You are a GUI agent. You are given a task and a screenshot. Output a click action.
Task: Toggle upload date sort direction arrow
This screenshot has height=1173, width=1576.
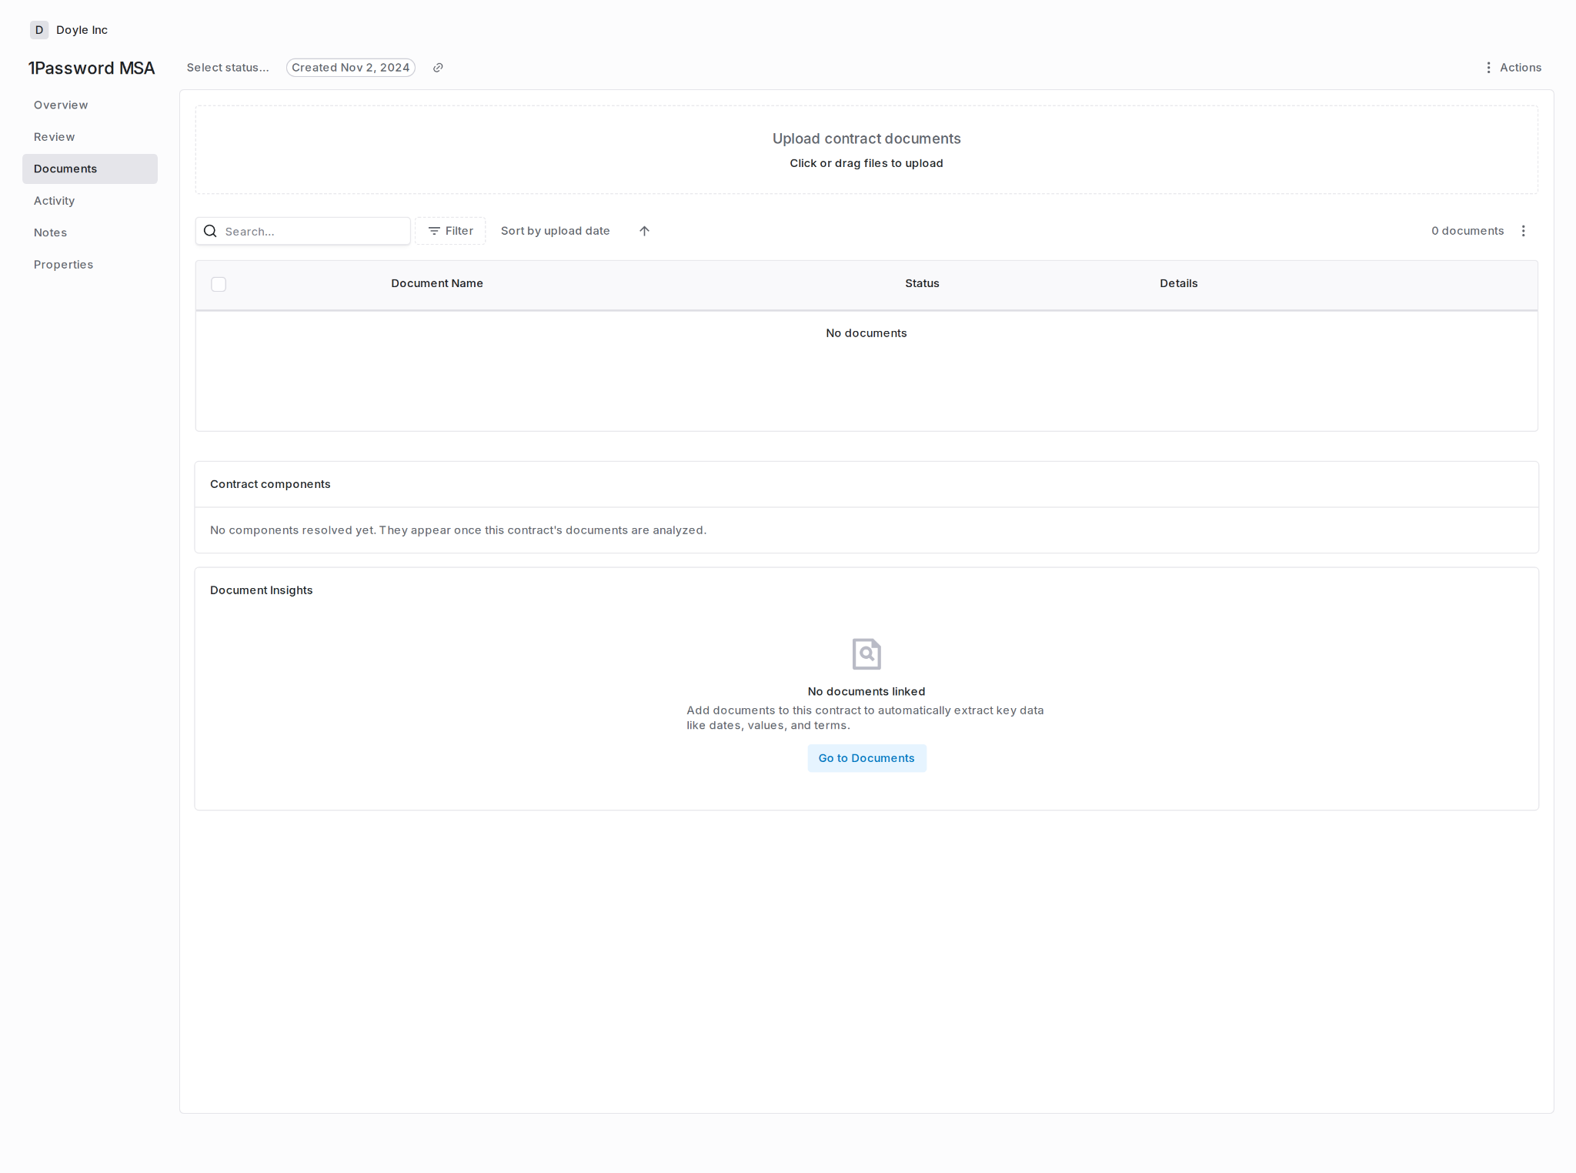644,231
